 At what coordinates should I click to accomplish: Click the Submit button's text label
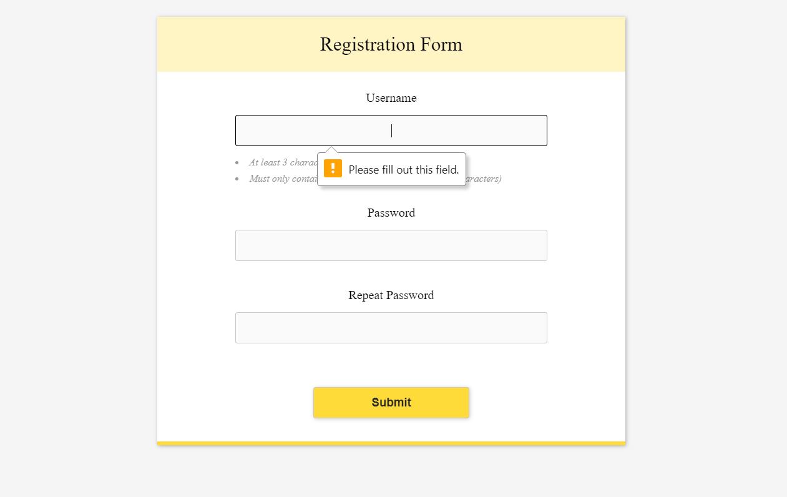pyautogui.click(x=391, y=403)
